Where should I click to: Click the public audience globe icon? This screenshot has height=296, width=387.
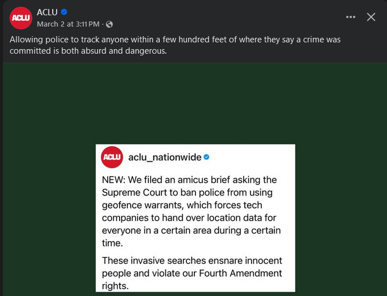coord(109,24)
